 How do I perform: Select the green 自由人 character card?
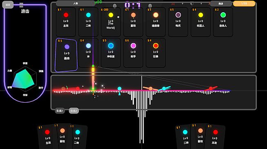223,22
